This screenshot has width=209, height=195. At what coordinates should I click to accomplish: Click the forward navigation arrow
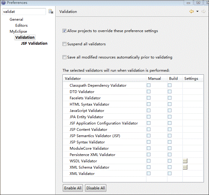203,11
